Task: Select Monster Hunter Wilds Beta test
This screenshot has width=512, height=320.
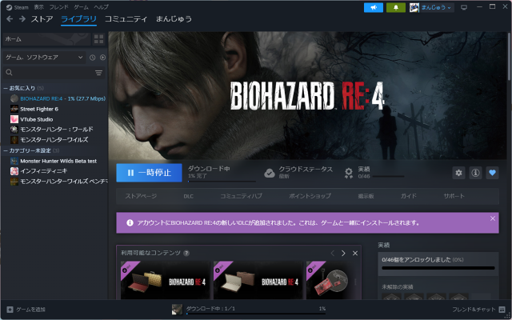Action: pyautogui.click(x=54, y=161)
